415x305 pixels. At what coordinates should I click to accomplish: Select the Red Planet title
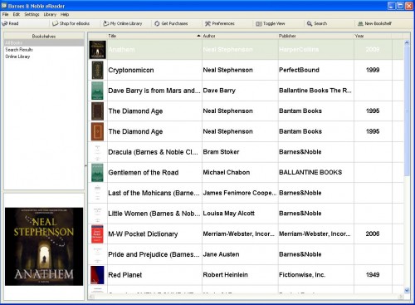pos(125,275)
